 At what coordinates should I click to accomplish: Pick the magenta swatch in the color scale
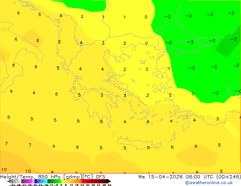pos(30,181)
